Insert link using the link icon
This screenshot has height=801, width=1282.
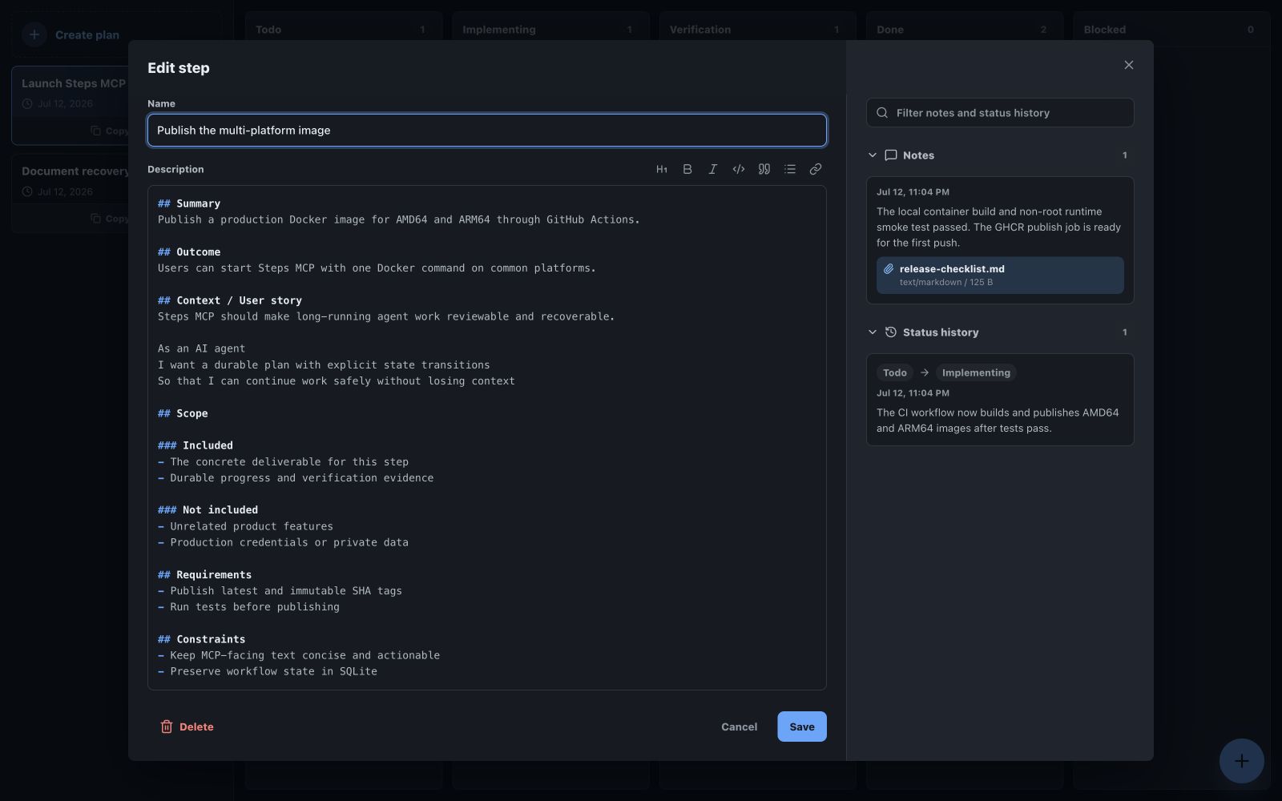point(816,169)
